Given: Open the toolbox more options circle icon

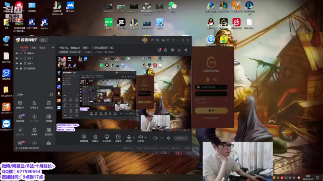Looking at the screenshot, I should coord(51,95).
